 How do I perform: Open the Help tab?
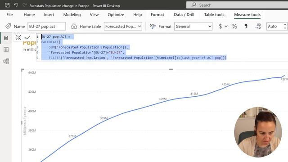[138, 15]
